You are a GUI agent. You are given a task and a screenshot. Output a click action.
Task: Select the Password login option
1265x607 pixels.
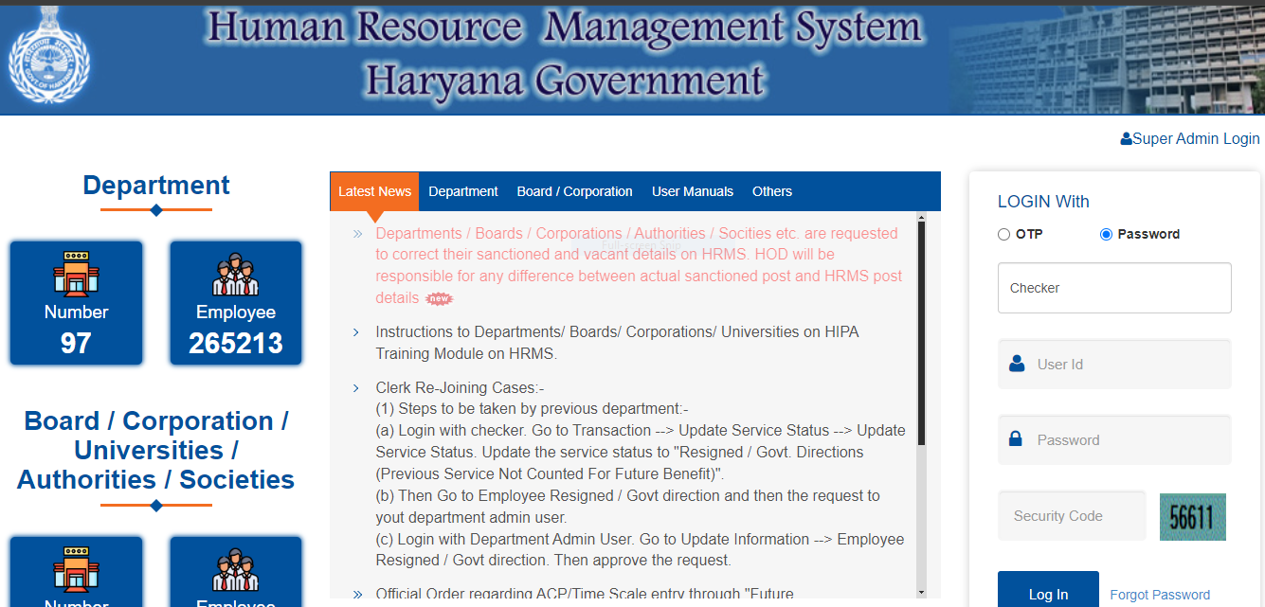pyautogui.click(x=1106, y=234)
